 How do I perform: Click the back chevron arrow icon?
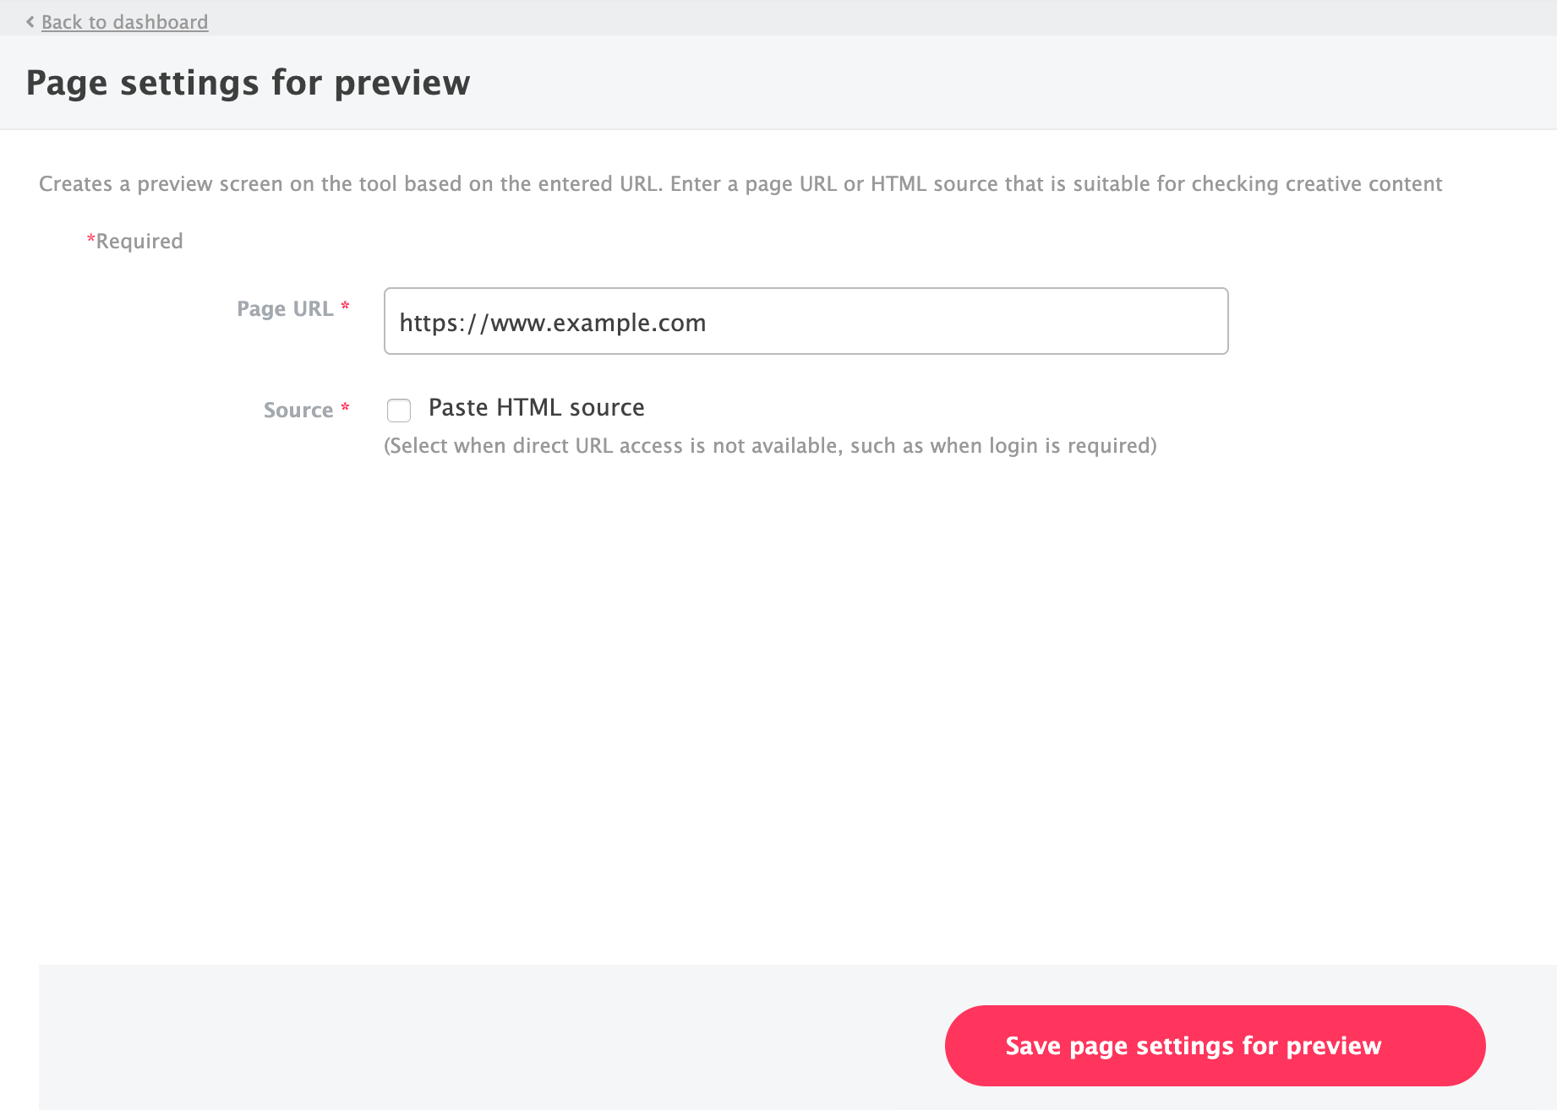click(x=30, y=22)
